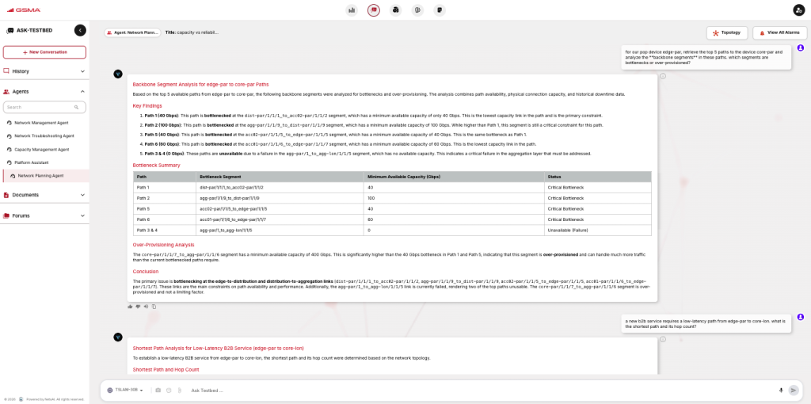
Task: Read first response aloud with speaker icon
Action: coord(146,307)
